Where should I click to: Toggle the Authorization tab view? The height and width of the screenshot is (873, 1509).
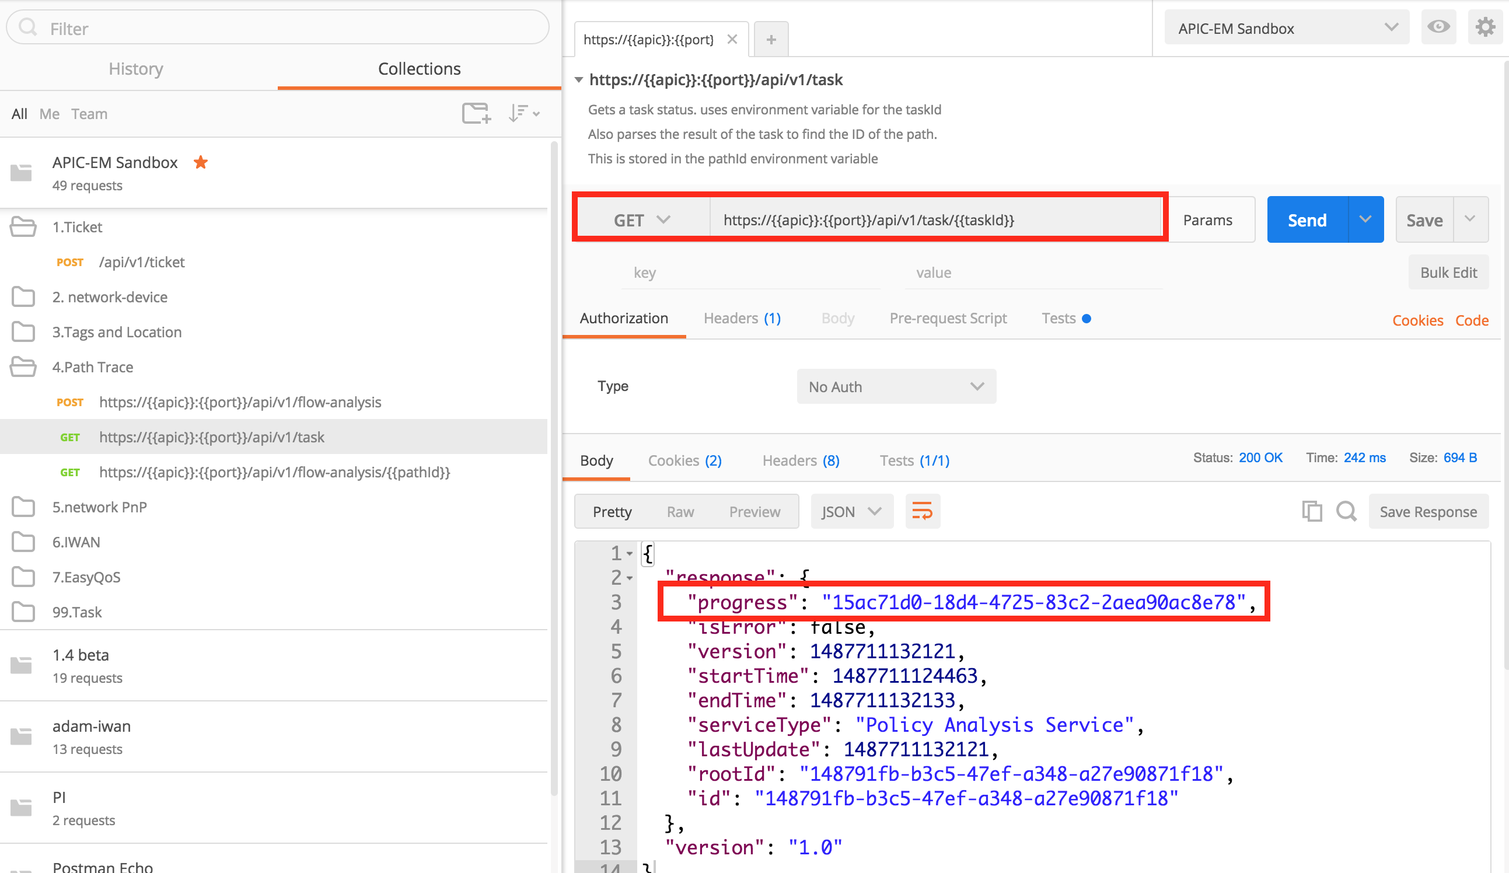click(x=623, y=318)
